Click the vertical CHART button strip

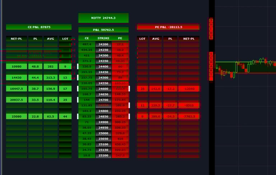[211, 66]
